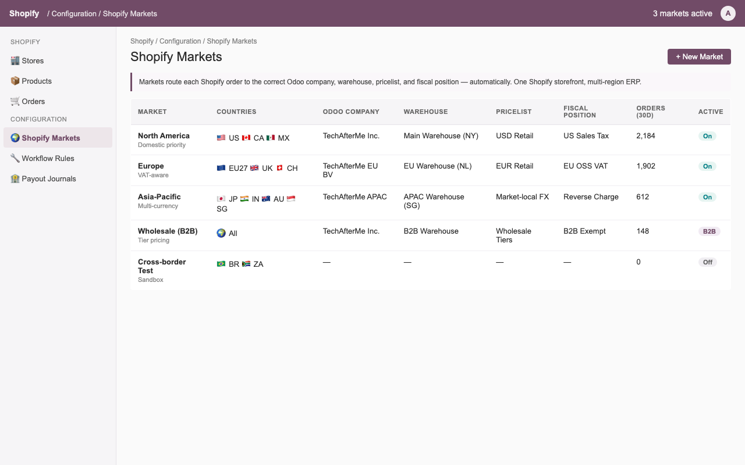This screenshot has width=745, height=465.
Task: Toggle the On badge for Asia-Pacific
Action: (x=707, y=197)
